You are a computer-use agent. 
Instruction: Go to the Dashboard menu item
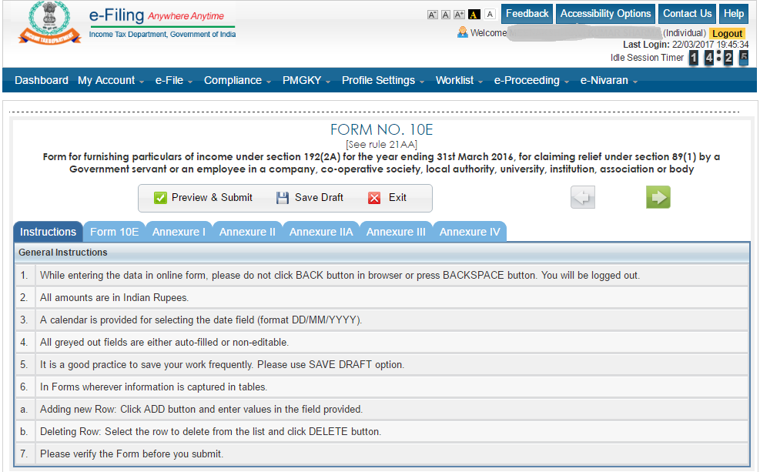[42, 80]
